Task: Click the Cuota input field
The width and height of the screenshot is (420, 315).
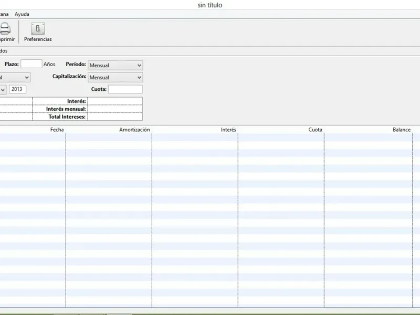Action: 125,89
